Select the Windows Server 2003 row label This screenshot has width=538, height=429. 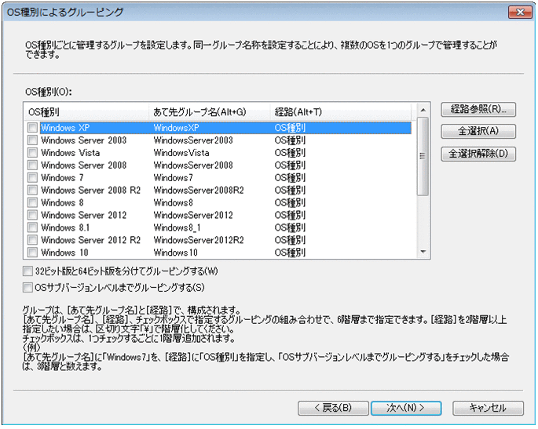84,140
